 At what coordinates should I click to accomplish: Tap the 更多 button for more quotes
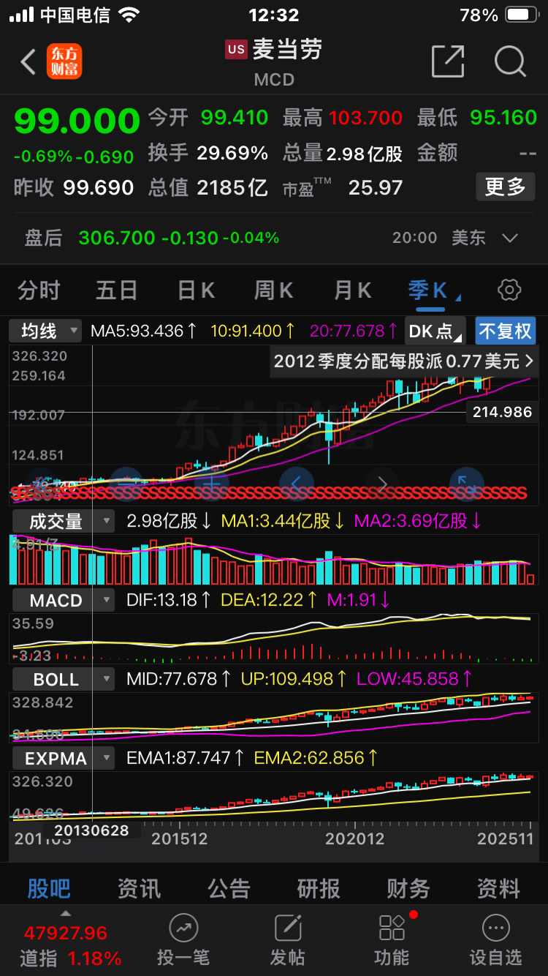506,187
